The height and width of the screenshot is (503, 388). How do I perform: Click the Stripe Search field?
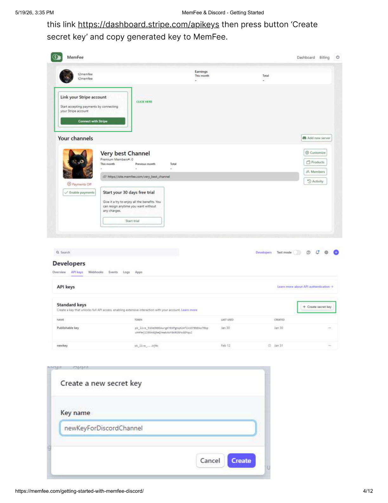coord(116,252)
